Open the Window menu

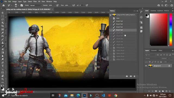coord(49,2)
